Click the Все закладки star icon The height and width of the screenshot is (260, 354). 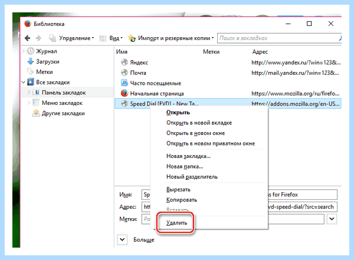point(31,82)
